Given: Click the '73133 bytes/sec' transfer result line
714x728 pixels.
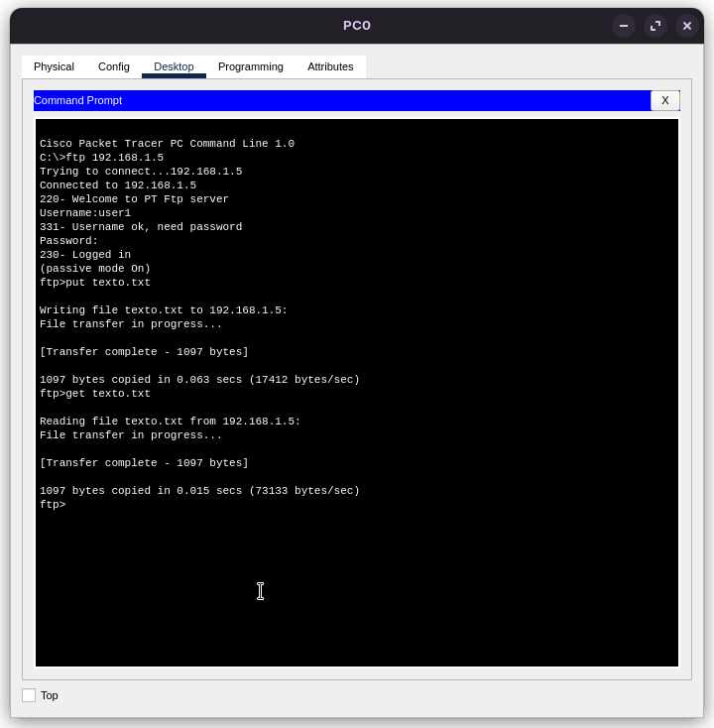Looking at the screenshot, I should 199,490.
